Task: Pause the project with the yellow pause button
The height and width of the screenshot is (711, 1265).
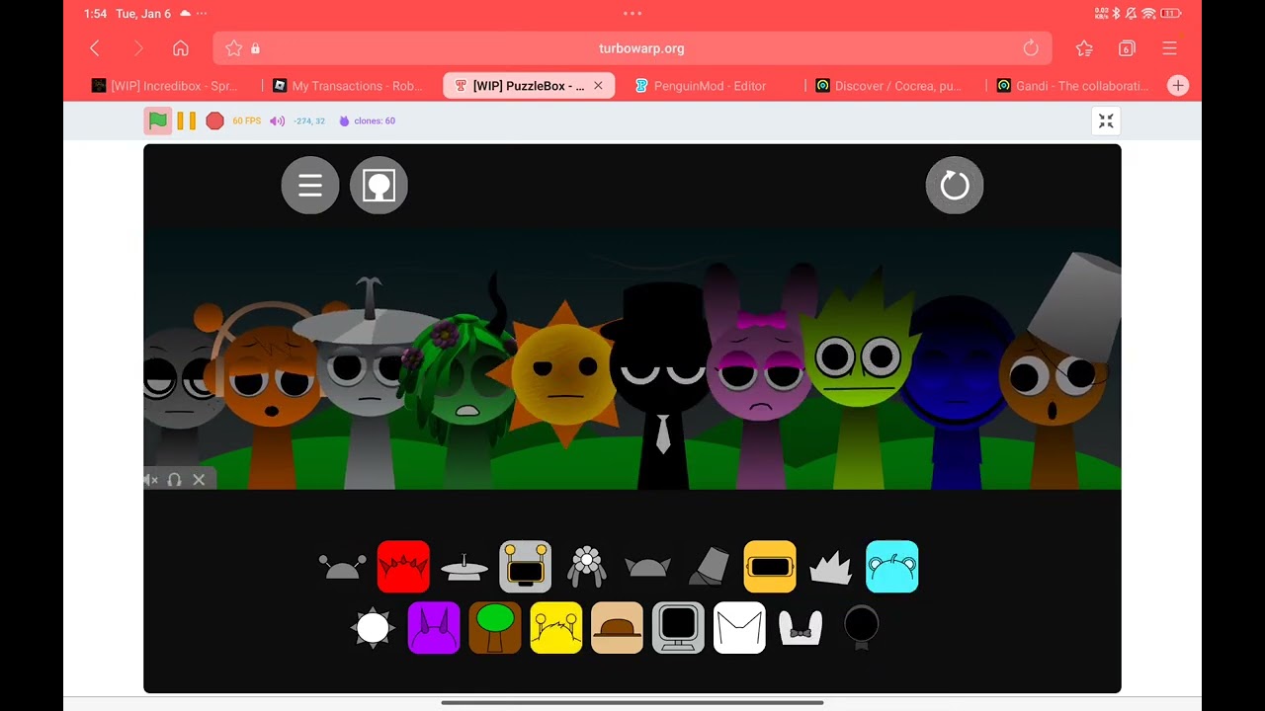Action: coord(187,120)
